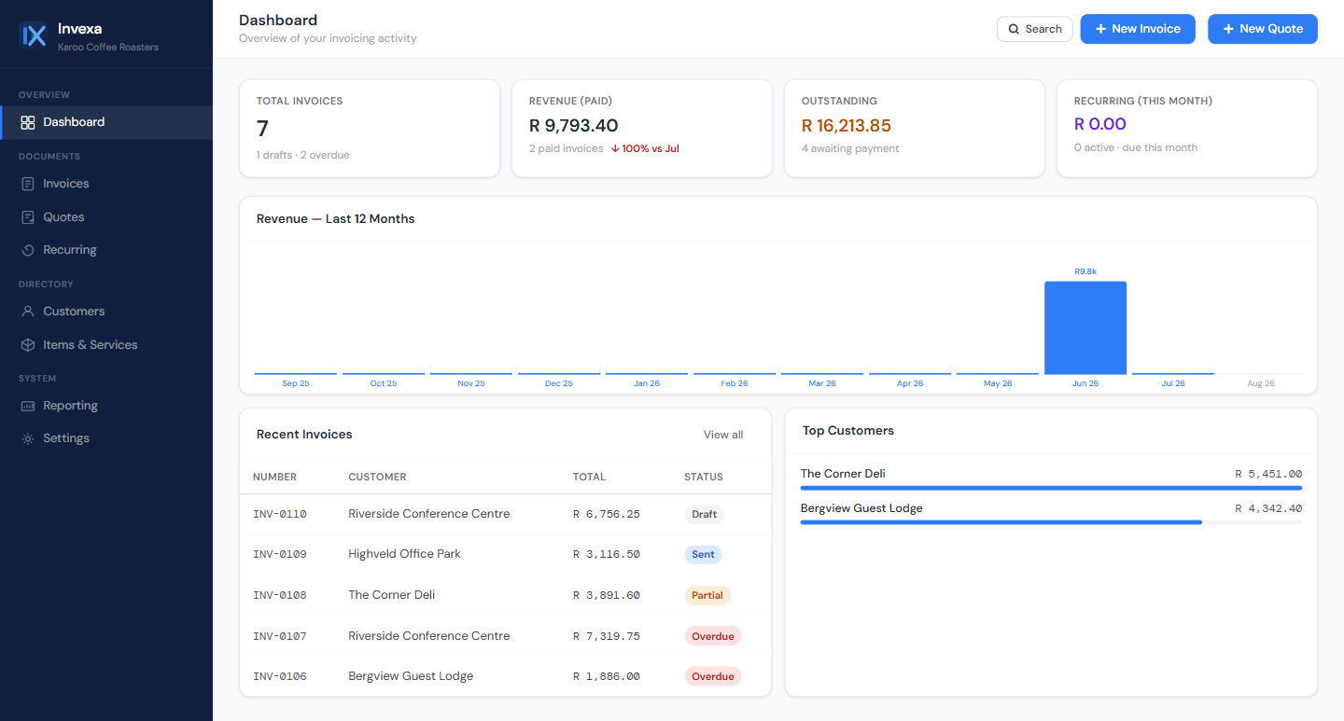The height and width of the screenshot is (721, 1344).
Task: Click the Search button
Action: click(x=1035, y=29)
